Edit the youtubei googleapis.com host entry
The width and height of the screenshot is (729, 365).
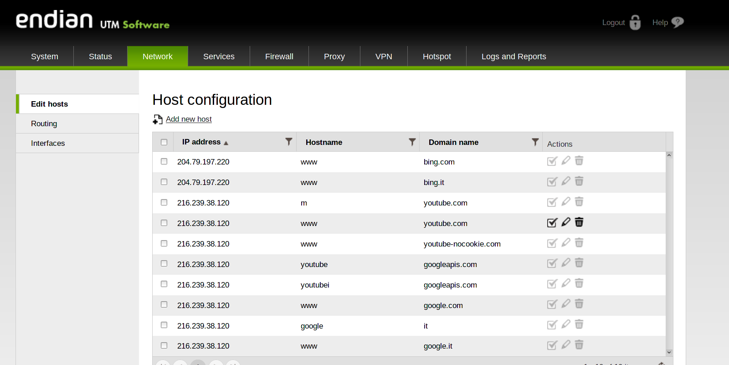tap(566, 283)
